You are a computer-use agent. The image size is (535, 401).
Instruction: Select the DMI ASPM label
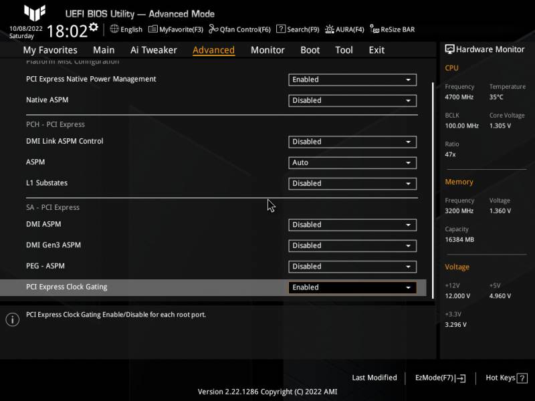(43, 224)
